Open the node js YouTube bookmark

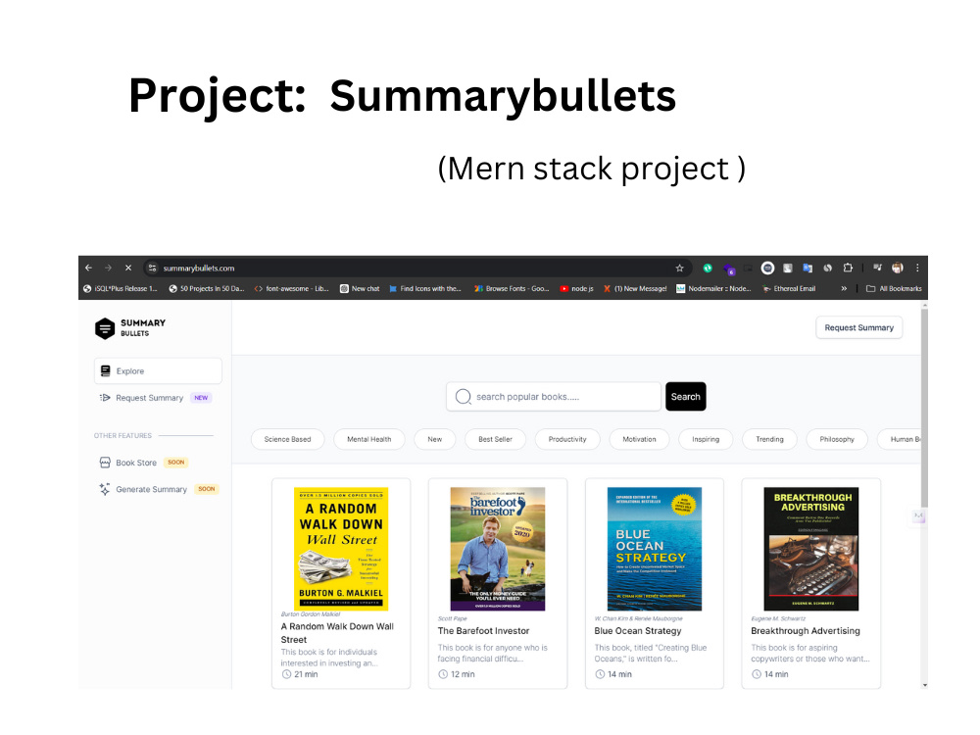tap(576, 288)
